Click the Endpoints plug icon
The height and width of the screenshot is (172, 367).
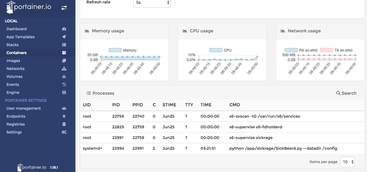[64, 116]
